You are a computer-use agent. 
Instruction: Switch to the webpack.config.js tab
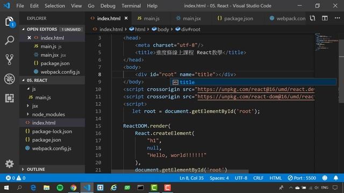click(x=285, y=18)
